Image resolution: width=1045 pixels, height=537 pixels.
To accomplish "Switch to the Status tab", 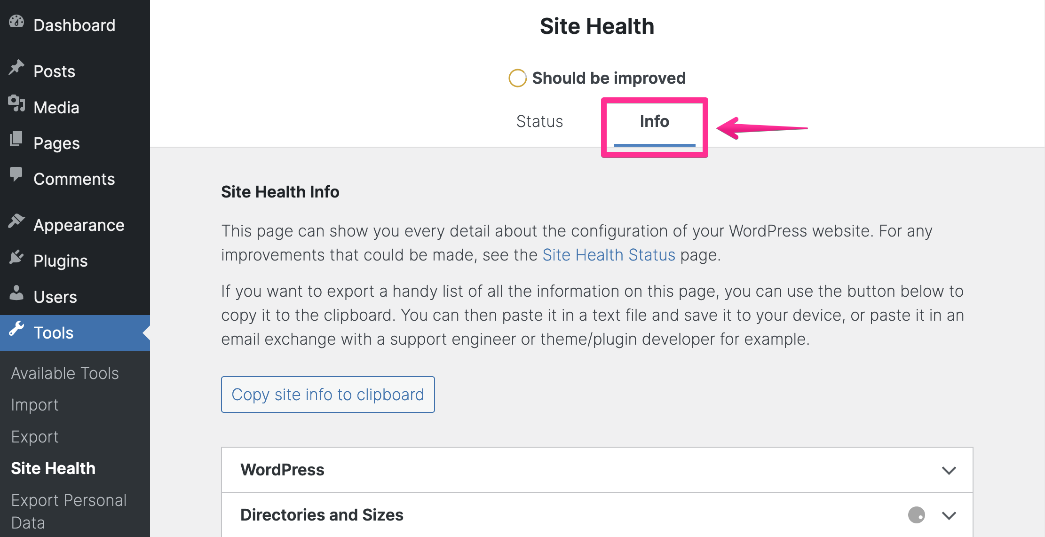I will click(539, 121).
